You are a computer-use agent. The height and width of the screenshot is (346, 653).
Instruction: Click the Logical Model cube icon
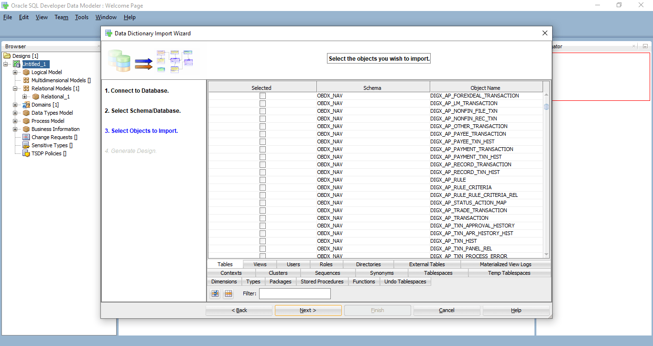point(26,72)
